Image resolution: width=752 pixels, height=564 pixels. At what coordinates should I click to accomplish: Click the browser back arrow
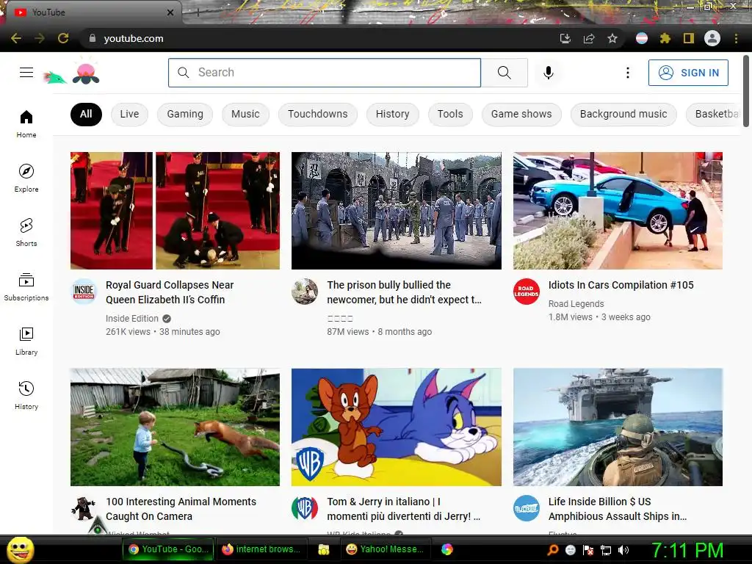click(x=16, y=38)
